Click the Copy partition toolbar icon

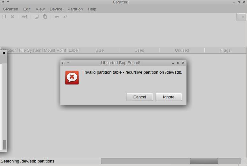[37, 17]
